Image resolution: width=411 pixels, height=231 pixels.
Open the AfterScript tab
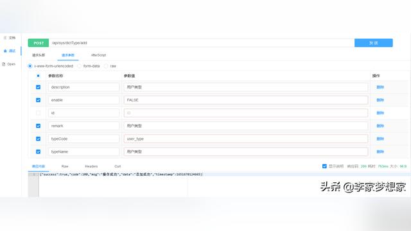coord(98,55)
